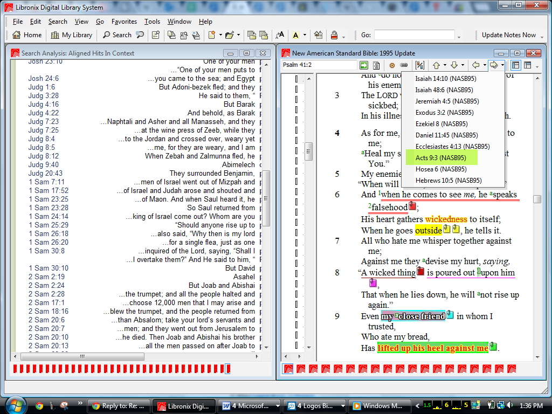Open the 1 Sam 30:8 search hit
This screenshot has width=552, height=414.
click(x=46, y=251)
